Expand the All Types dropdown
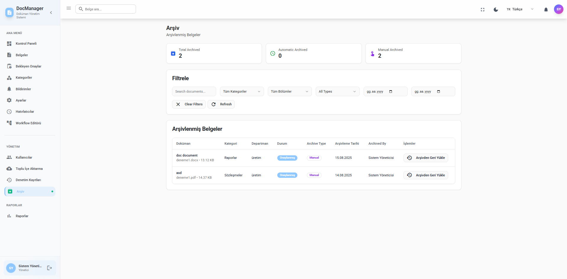Image resolution: width=567 pixels, height=279 pixels. tap(337, 91)
